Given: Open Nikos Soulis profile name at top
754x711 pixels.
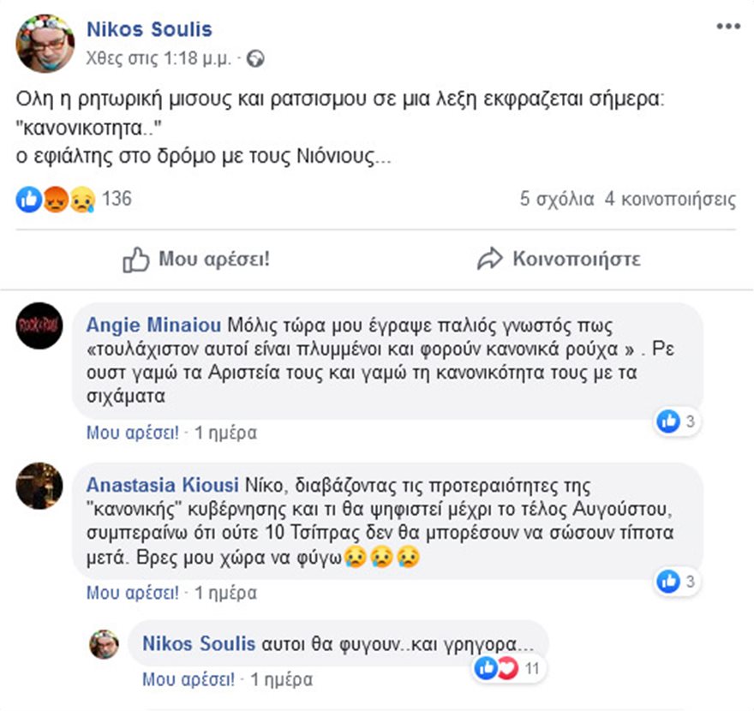Looking at the screenshot, I should pyautogui.click(x=150, y=30).
